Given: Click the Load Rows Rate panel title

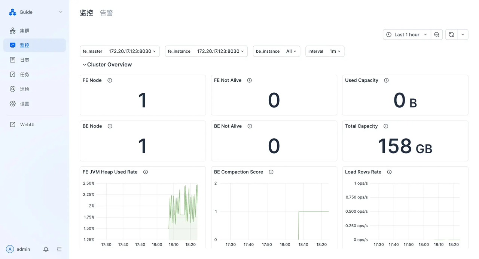Looking at the screenshot, I should pyautogui.click(x=363, y=172).
